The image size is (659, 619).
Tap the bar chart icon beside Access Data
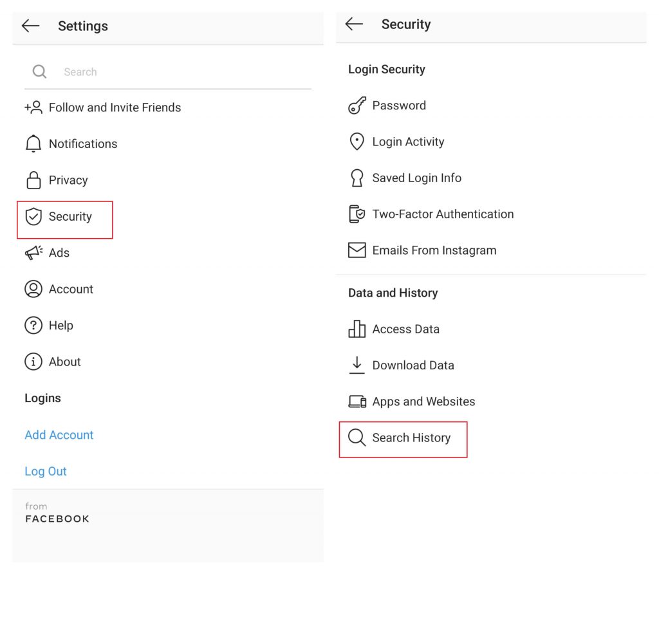[x=357, y=329]
